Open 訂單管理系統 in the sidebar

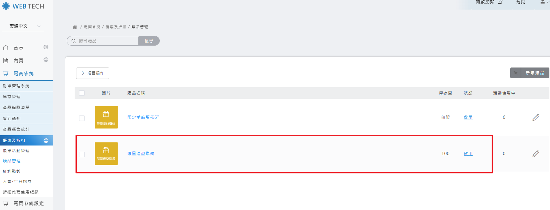click(x=16, y=86)
